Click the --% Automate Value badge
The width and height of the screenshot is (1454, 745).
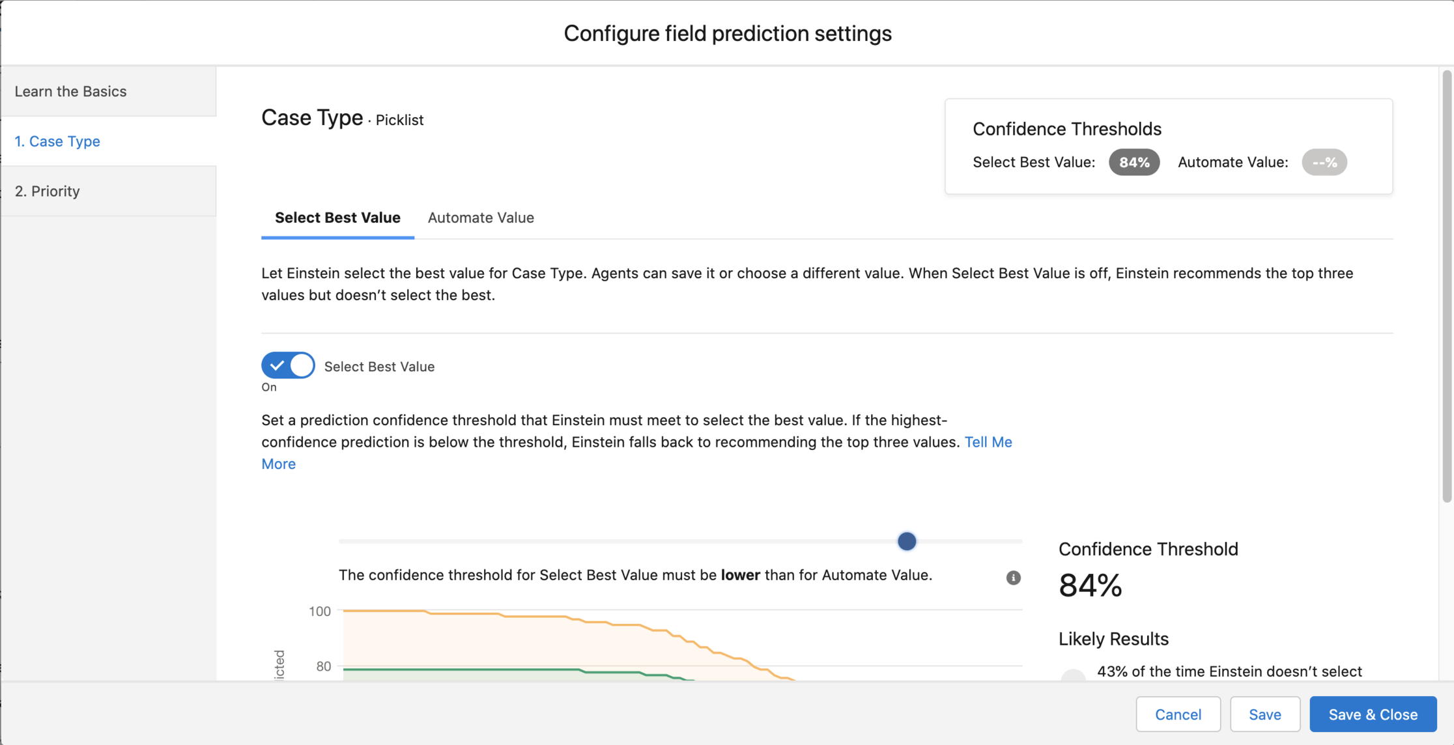click(1324, 162)
